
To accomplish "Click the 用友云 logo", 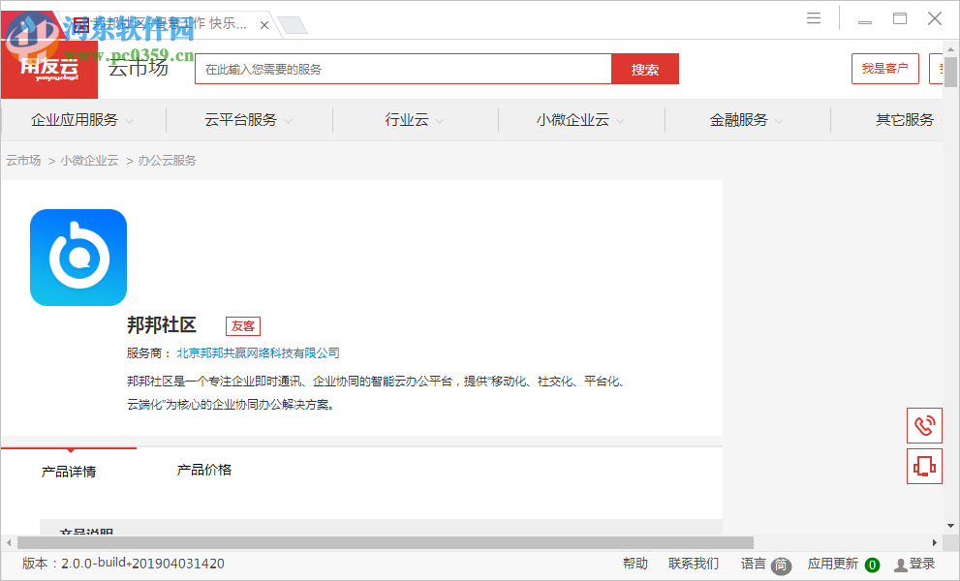I will click(48, 68).
